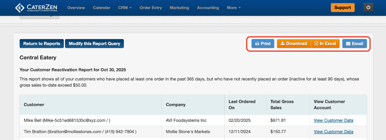Viewport: 386px width, 140px height.
Task: Click the power logout icon
Action: [368, 8]
